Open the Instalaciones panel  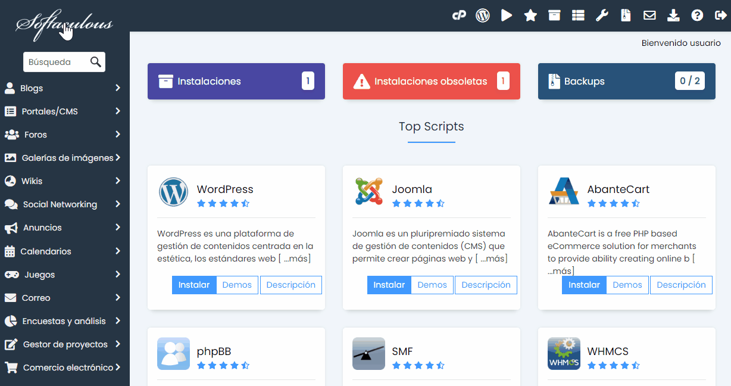(236, 81)
